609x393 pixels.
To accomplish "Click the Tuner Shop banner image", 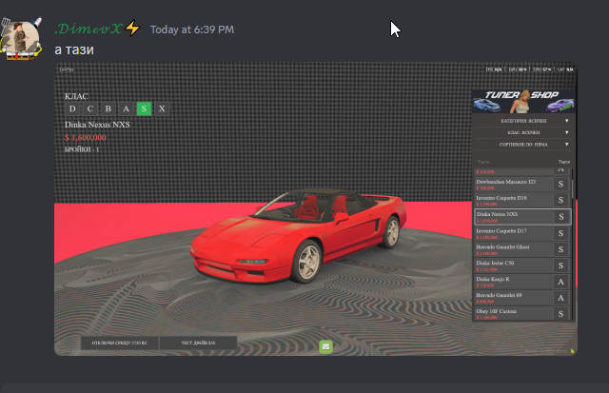I will [x=523, y=102].
